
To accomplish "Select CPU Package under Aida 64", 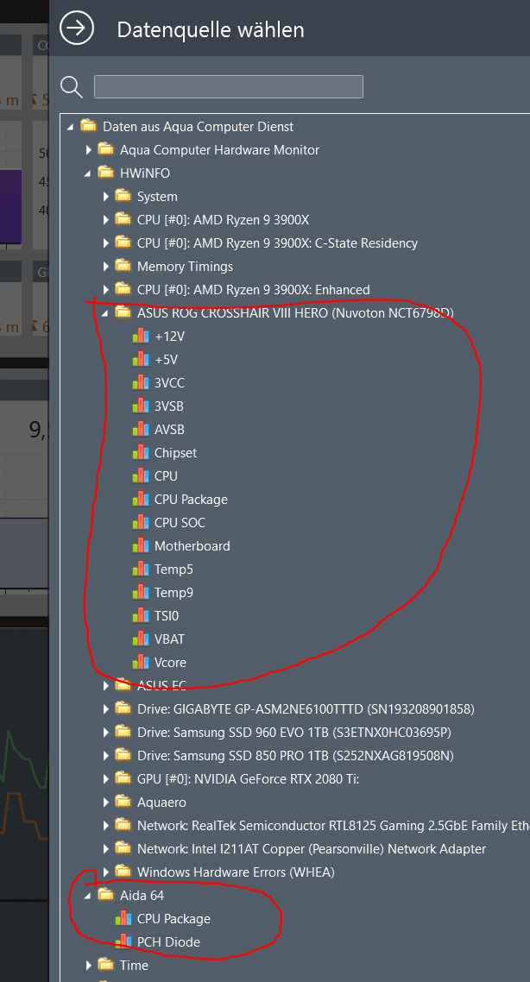I will point(174,919).
